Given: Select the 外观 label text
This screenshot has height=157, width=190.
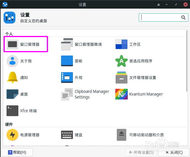Looking at the screenshot, I should (79, 77).
